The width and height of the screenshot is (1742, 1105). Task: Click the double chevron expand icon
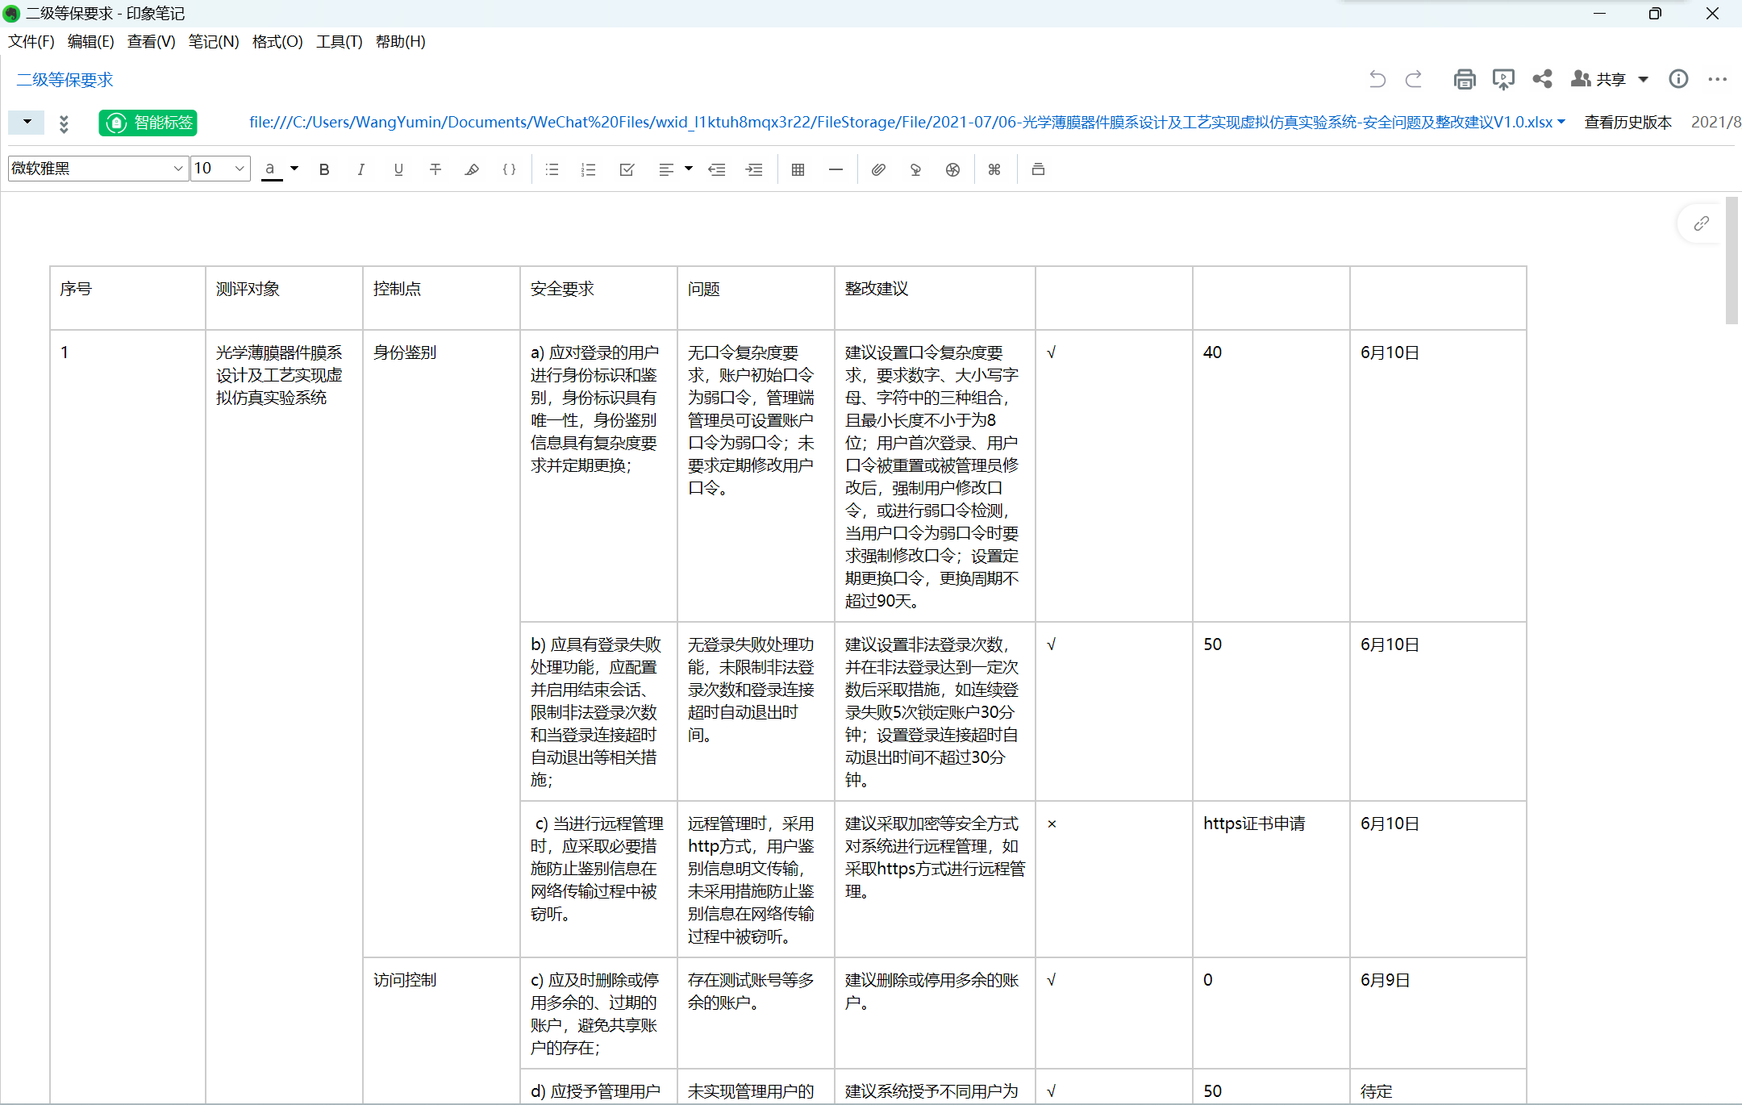[64, 123]
